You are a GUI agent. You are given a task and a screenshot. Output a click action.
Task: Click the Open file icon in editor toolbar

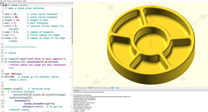pyautogui.click(x=3, y=5)
